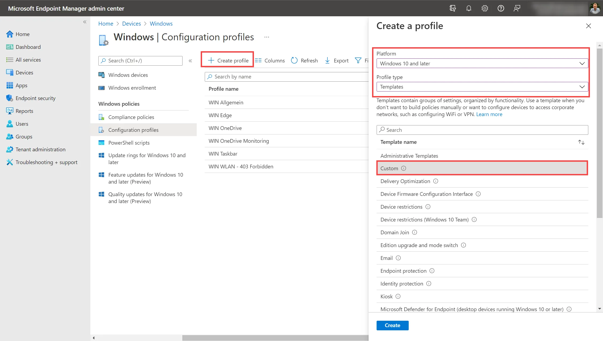Select the Custom template row
This screenshot has width=603, height=341.
pyautogui.click(x=482, y=168)
